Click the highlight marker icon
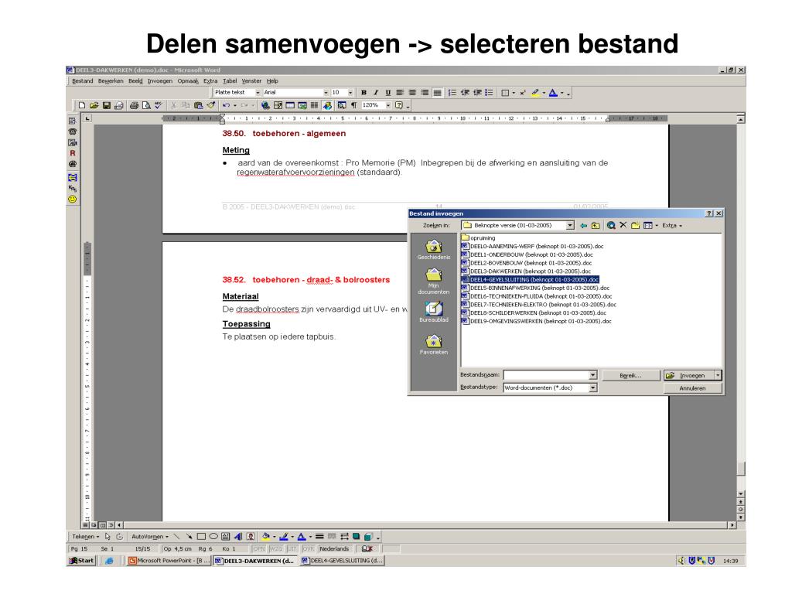The image size is (792, 594). [x=535, y=93]
